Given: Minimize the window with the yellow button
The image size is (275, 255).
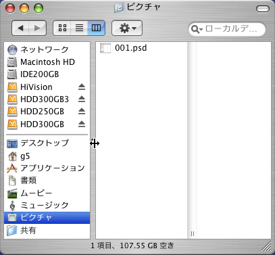Looking at the screenshot, I should tap(24, 9).
